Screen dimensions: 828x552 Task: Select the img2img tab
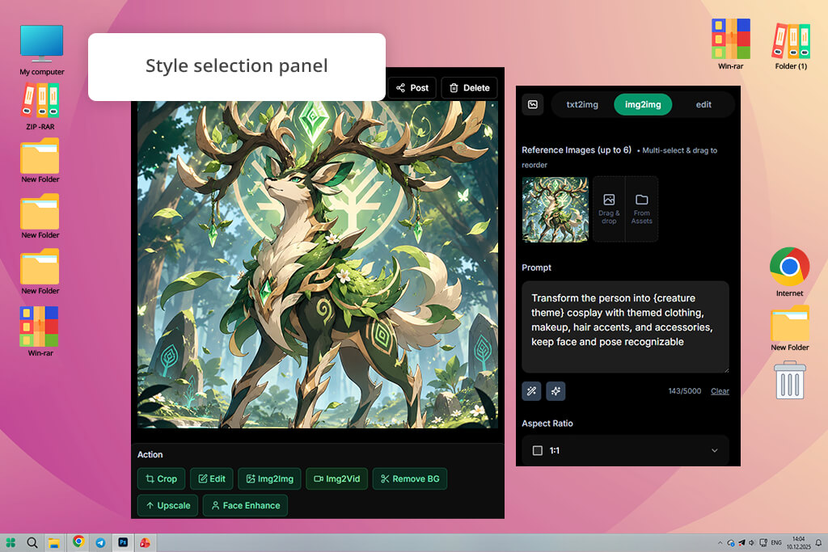pyautogui.click(x=643, y=104)
